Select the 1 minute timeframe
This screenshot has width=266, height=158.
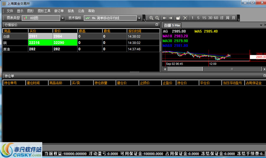click(x=192, y=18)
